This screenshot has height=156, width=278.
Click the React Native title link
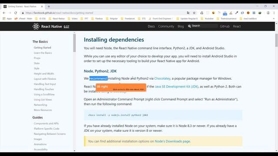52,26
